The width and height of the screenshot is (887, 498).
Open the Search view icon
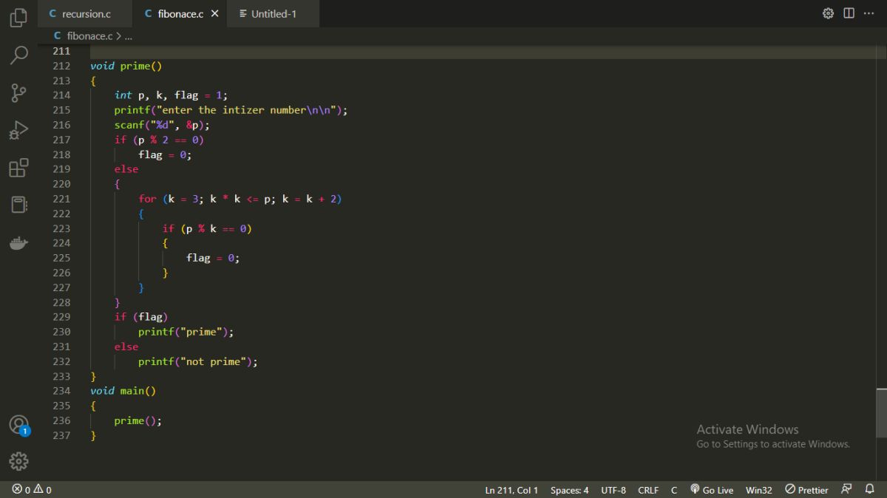18,55
